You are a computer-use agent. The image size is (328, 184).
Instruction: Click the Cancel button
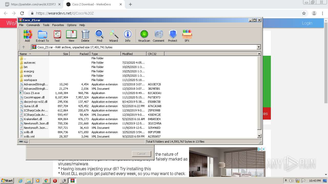pyautogui.click(x=141, y=154)
